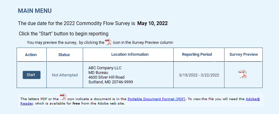Open the PDF icon in Survey Preview column
Viewport: 279px width, 114px height.
(243, 74)
